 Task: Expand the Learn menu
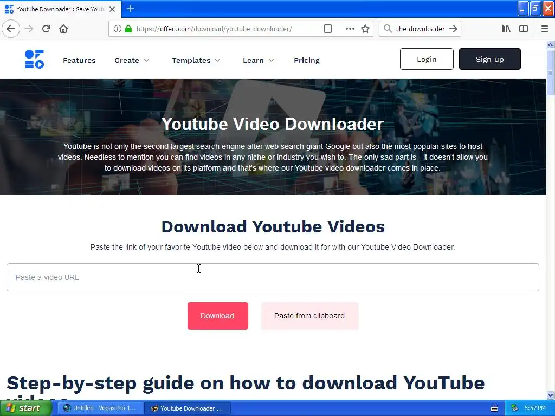tap(259, 60)
